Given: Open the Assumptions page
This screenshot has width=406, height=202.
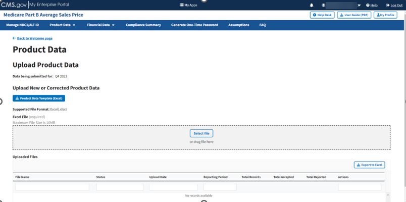Looking at the screenshot, I should coord(238,25).
